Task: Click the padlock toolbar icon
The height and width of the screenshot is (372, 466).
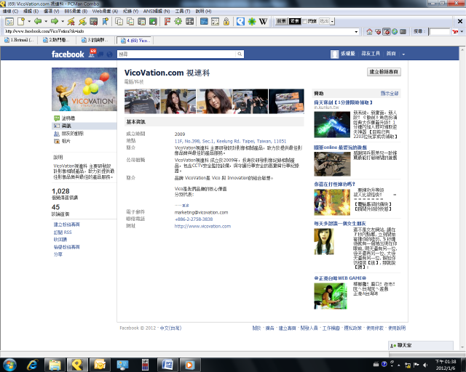Action: (x=226, y=21)
